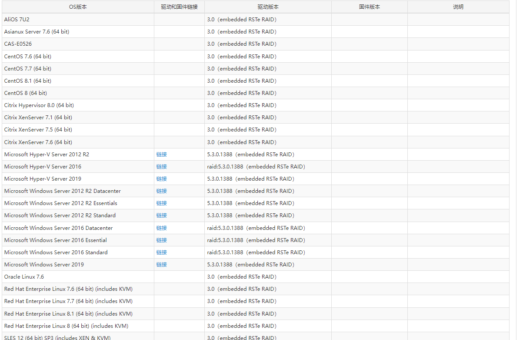This screenshot has width=523, height=340.
Task: Select the Citrix Hypervisor 8.0 (64 bit) cell
Action: pos(78,105)
